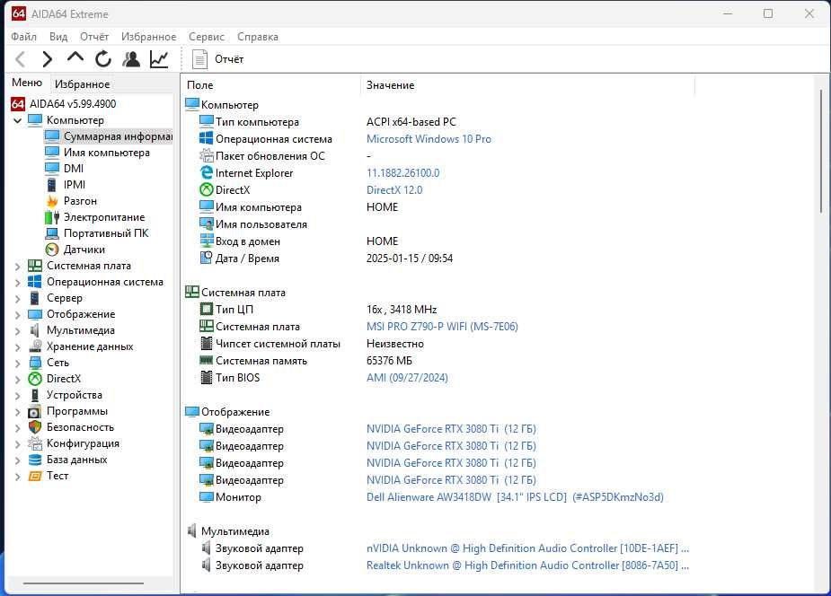Image resolution: width=831 pixels, height=596 pixels.
Task: Select the IPMI tree item
Action: point(75,185)
